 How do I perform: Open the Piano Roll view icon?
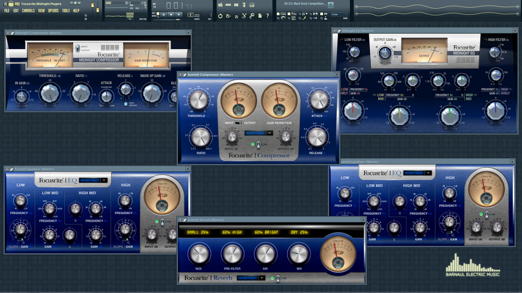(x=237, y=5)
